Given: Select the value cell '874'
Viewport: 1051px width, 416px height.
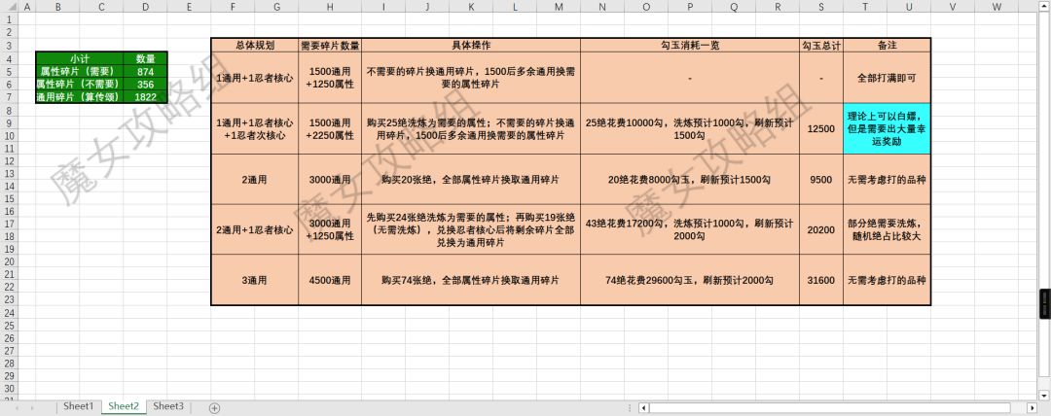Looking at the screenshot, I should [x=145, y=72].
